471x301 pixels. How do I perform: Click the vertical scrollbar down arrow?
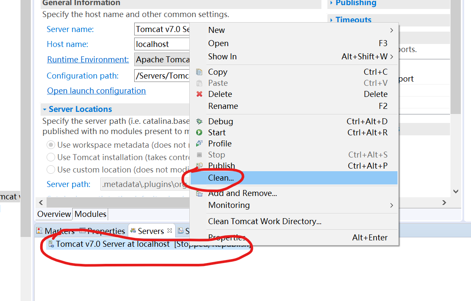[456, 191]
